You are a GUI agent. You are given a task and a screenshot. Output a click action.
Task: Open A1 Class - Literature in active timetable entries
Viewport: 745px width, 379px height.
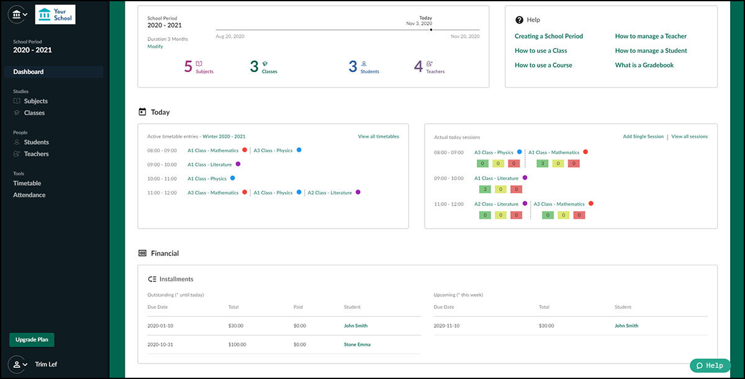(210, 165)
